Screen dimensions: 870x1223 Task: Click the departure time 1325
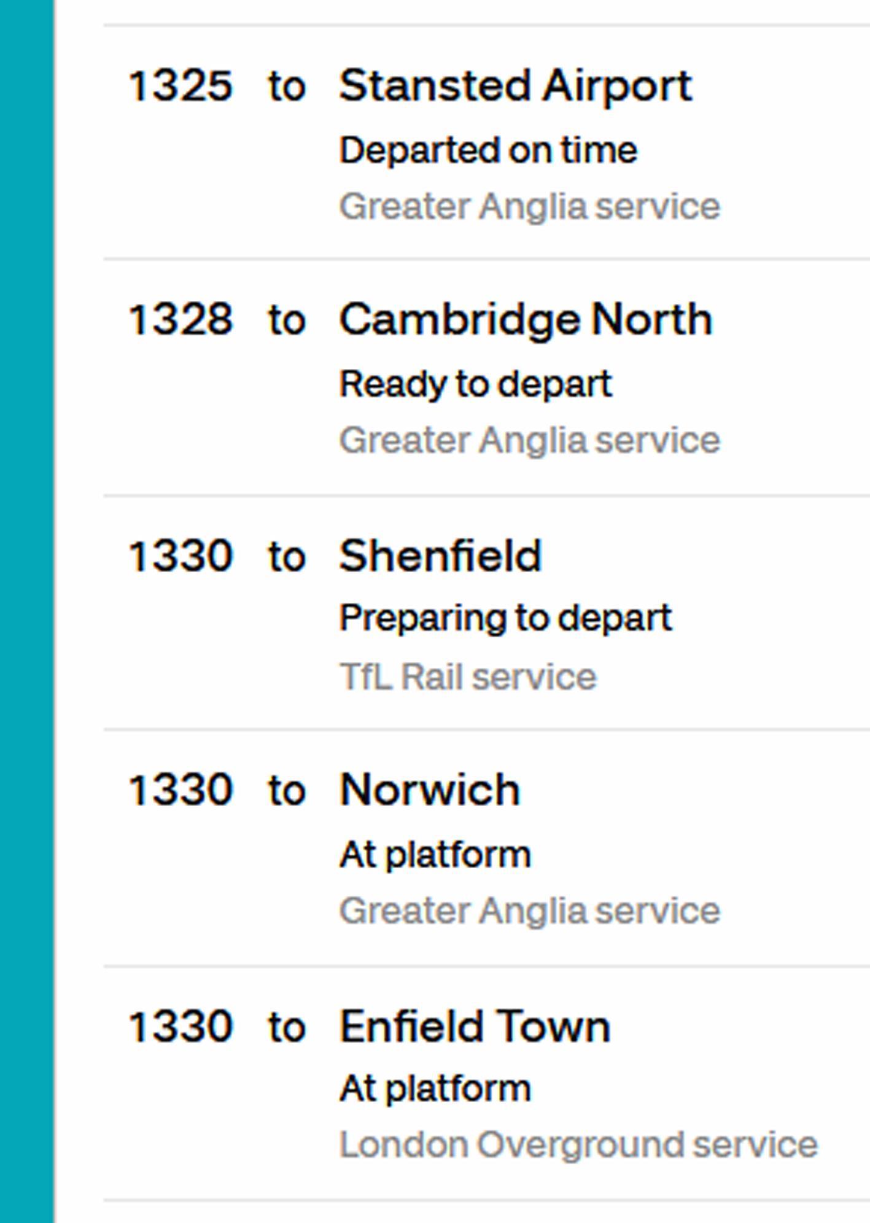coord(181,86)
